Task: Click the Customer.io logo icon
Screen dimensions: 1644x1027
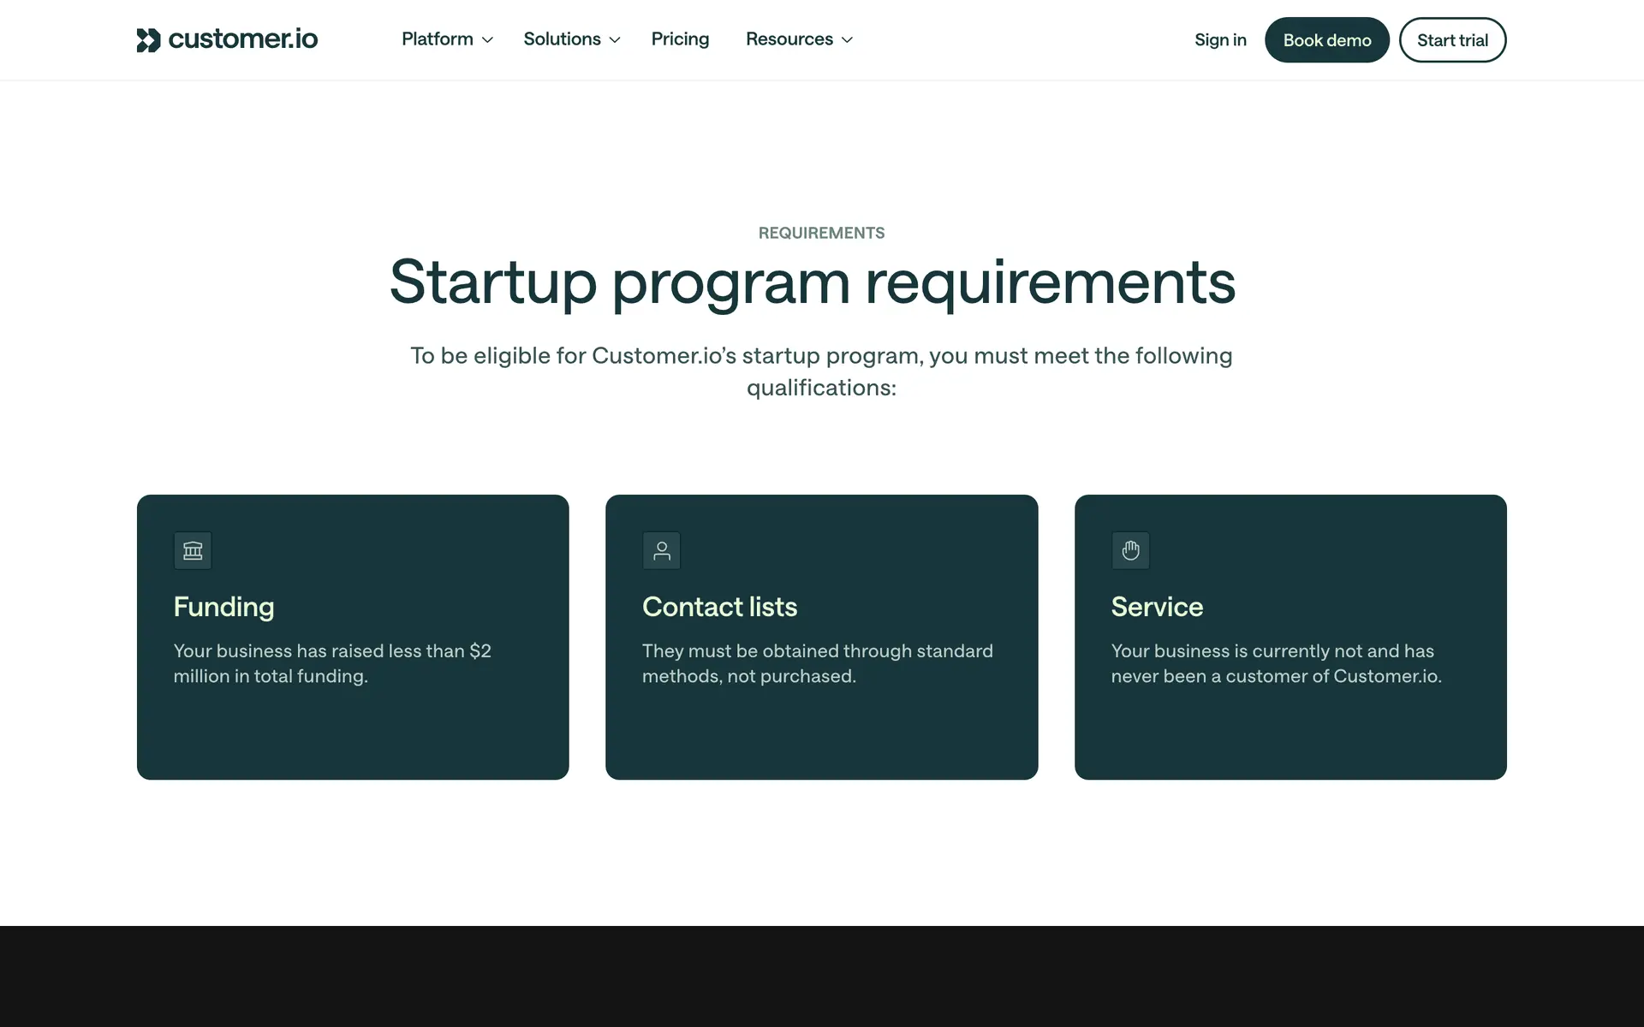Action: 148,40
